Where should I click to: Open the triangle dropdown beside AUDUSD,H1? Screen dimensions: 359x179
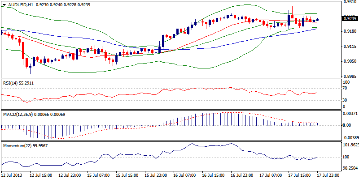click(4, 3)
